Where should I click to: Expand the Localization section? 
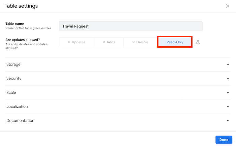(118, 106)
